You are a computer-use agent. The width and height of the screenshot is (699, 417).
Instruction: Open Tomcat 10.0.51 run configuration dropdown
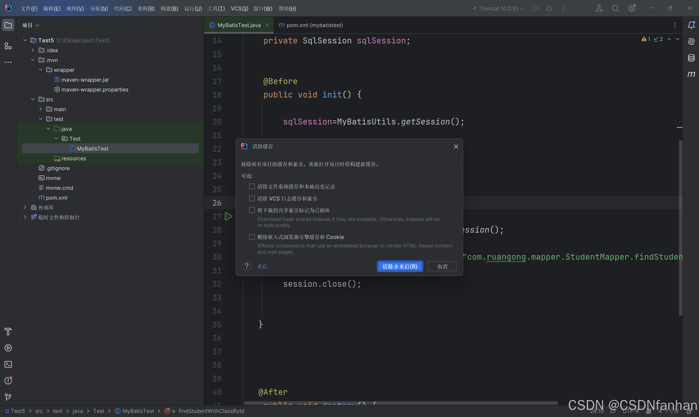coord(499,8)
